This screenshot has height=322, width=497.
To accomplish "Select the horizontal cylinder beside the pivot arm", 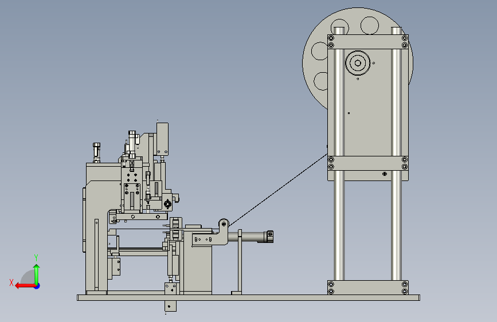I will point(251,237).
